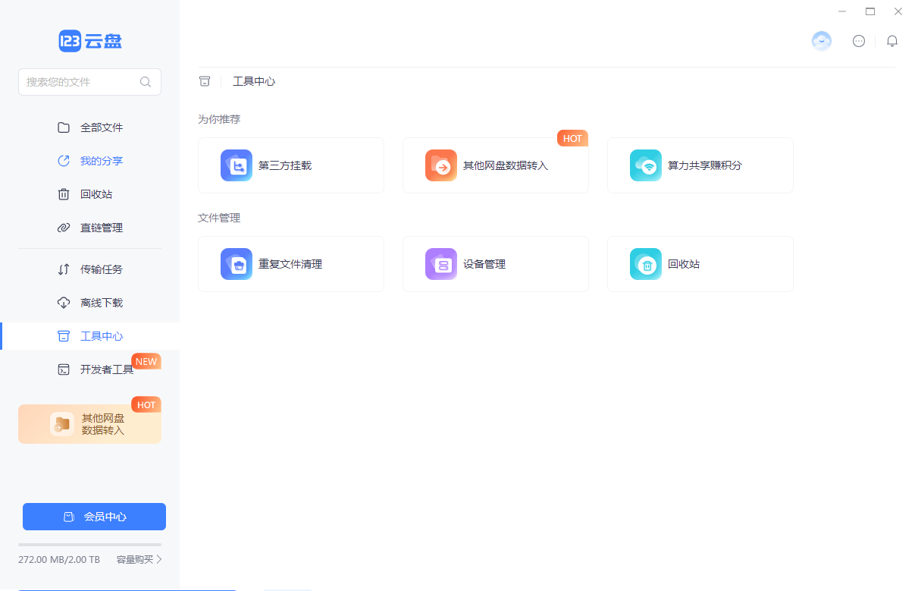Open 直链管理 sidebar item
The height and width of the screenshot is (591, 918).
[x=101, y=228]
